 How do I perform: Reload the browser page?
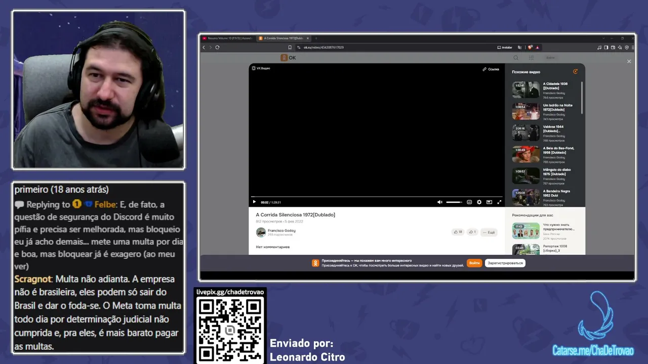coord(217,48)
